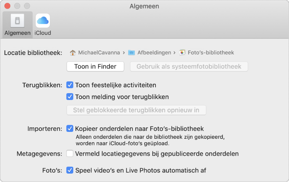Click Toon in Finder
Image resolution: width=289 pixels, height=182 pixels.
point(95,66)
